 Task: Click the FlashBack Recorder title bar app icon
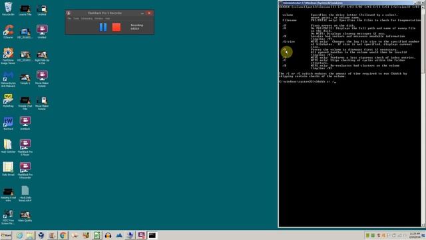[69, 13]
